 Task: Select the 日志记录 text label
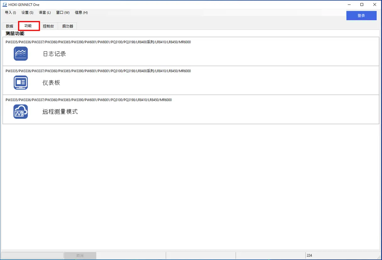pyautogui.click(x=54, y=54)
